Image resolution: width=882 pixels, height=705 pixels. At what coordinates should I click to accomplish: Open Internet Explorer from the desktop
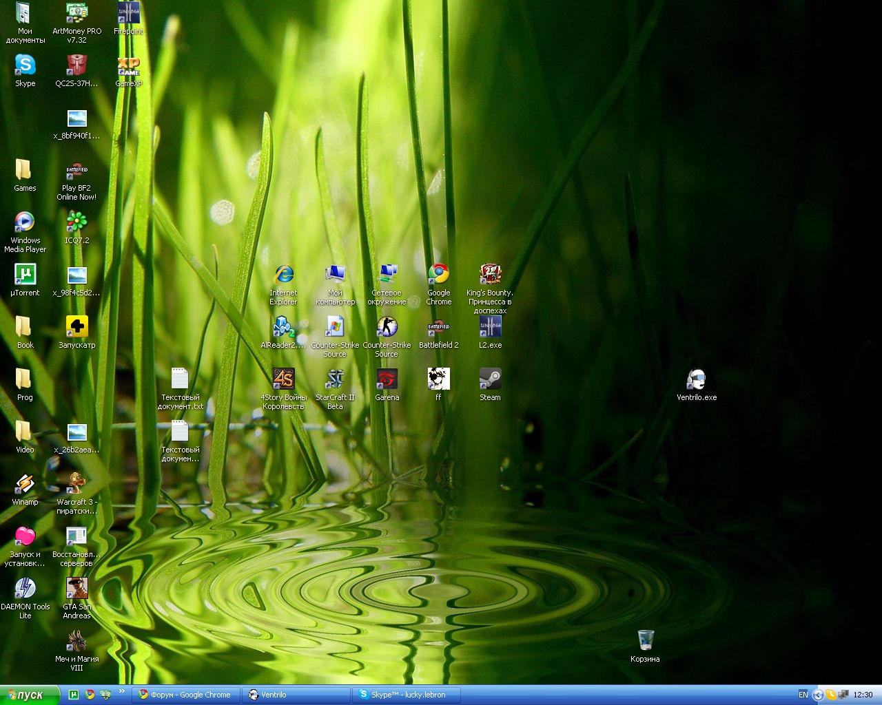point(283,285)
